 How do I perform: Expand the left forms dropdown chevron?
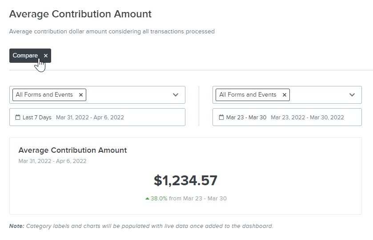pos(176,95)
